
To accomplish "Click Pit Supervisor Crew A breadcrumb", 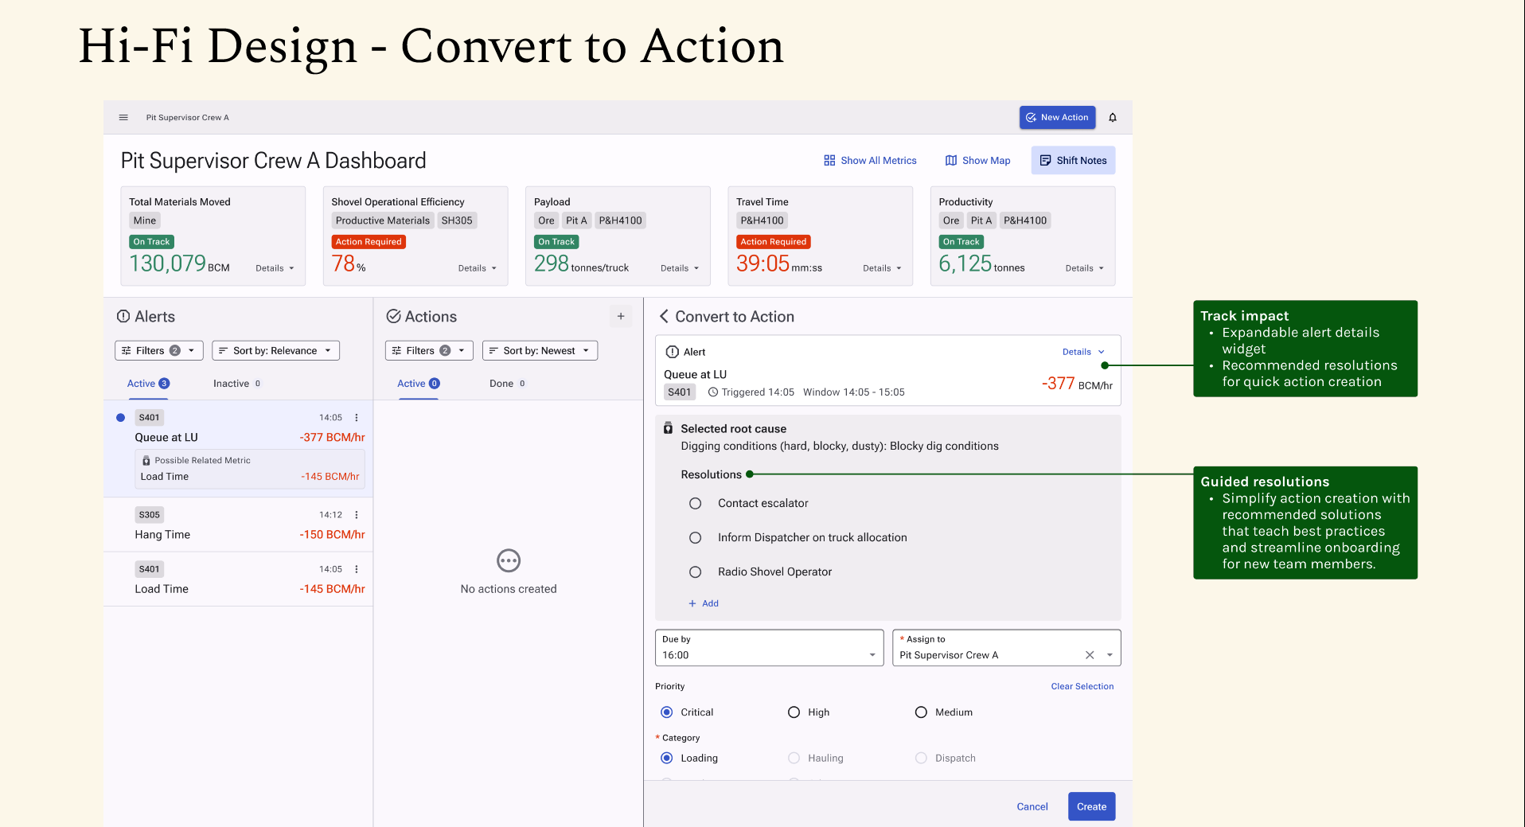I will 187,117.
